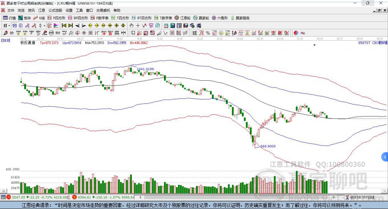This screenshot has height=209, width=388.
Task: Click the Tp=979.3373 value
Action: click(49, 43)
